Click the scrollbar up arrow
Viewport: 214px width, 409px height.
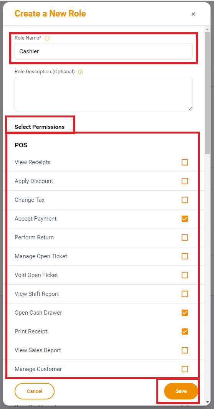pos(207,29)
